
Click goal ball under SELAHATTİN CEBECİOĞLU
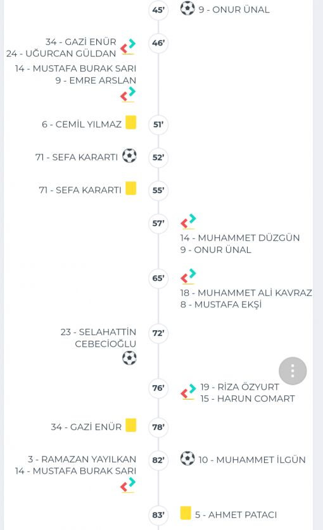[129, 358]
